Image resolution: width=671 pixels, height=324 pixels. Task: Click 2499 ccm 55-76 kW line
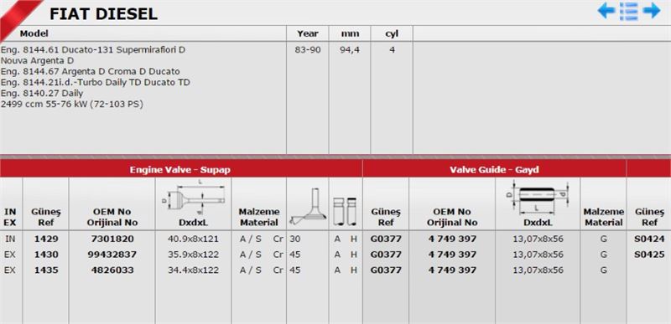point(72,104)
